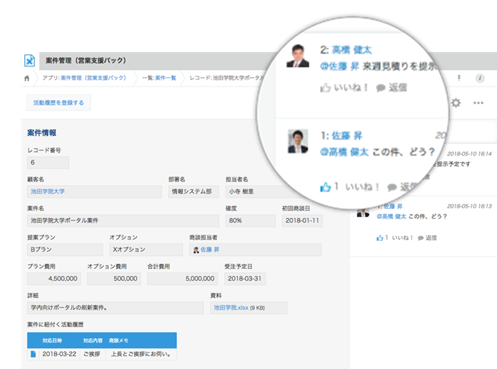Click the 2018-05-10 16:13 comment timestamp
This screenshot has width=497, height=369.
470,206
